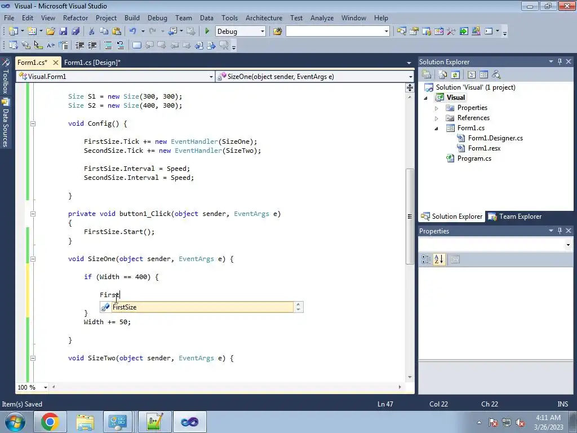The image size is (577, 433).
Task: Collapse the Form1.cs node in Solution Explorer
Action: click(437, 129)
